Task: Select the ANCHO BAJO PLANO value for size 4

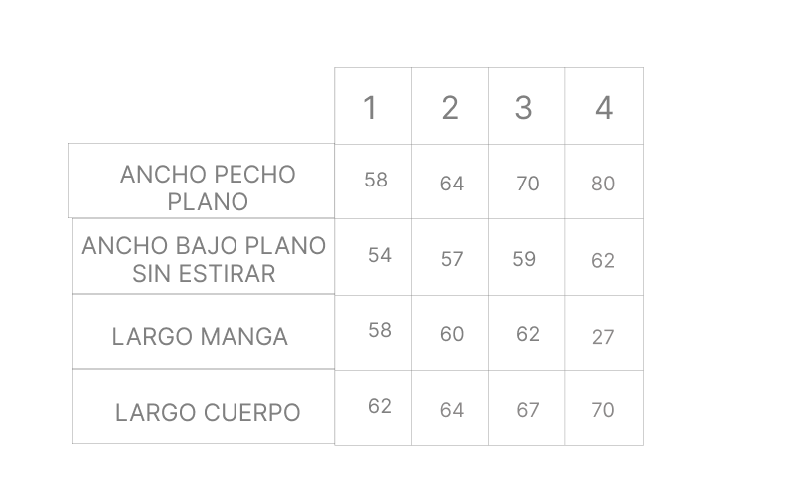Action: (603, 260)
